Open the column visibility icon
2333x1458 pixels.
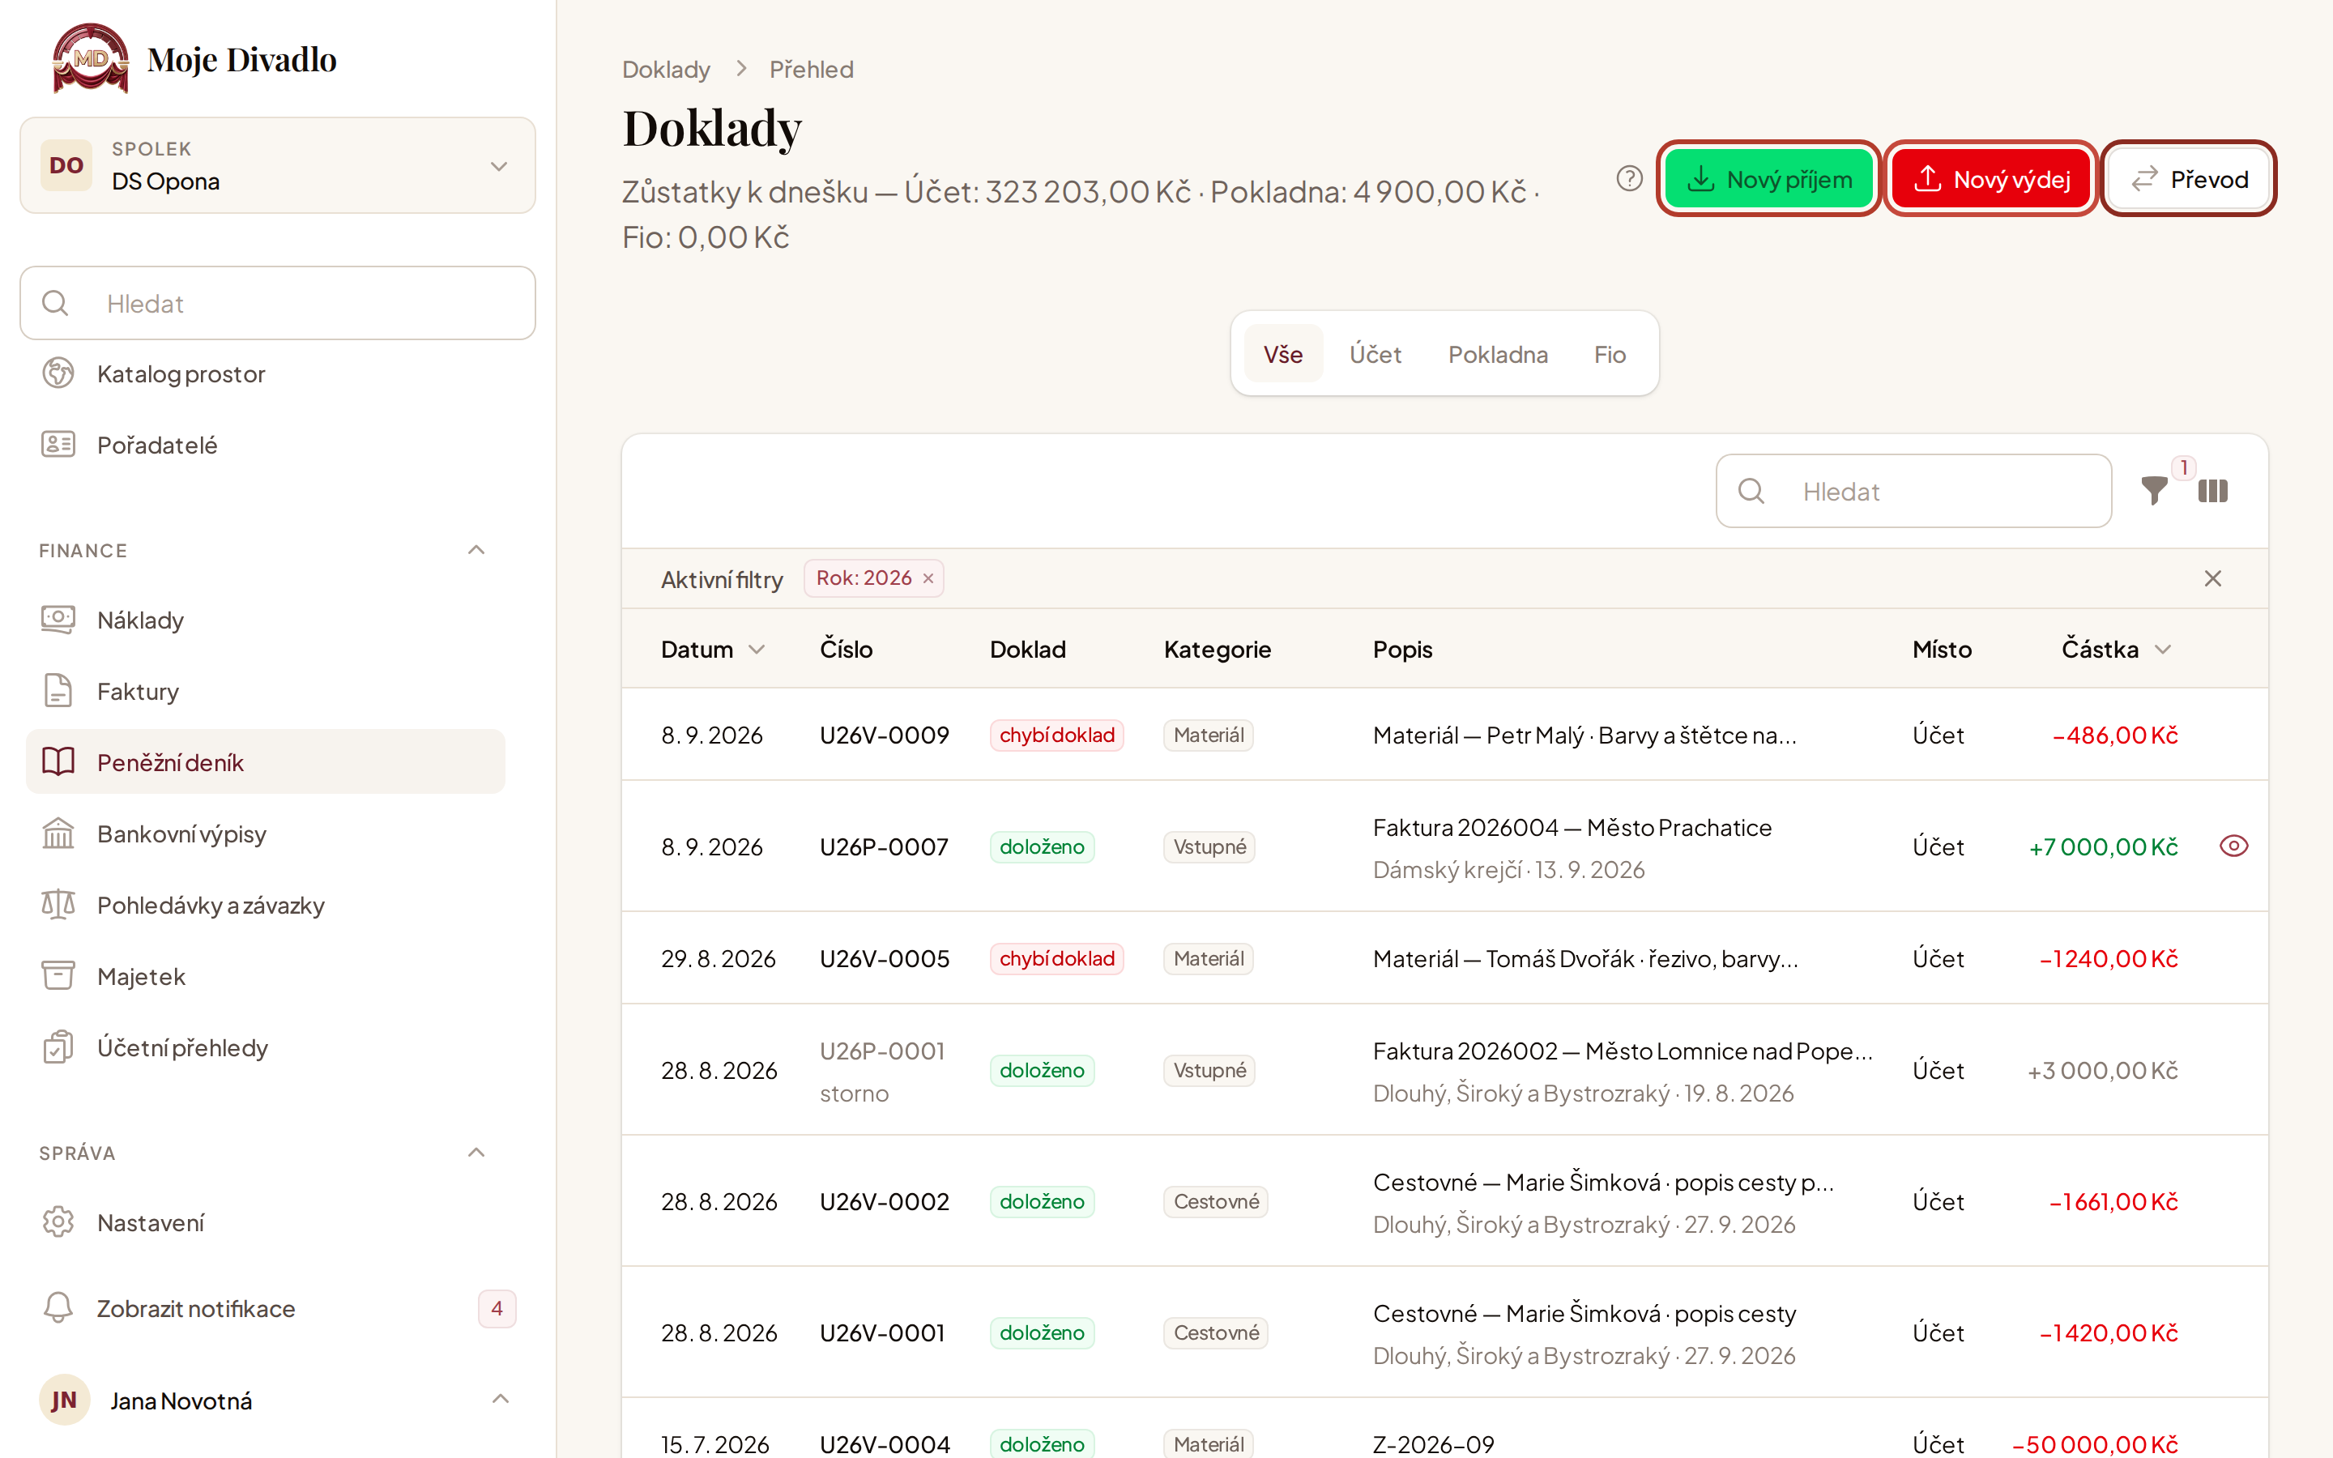pyautogui.click(x=2212, y=491)
